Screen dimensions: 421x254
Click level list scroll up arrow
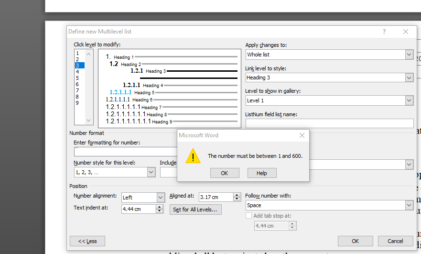(x=88, y=54)
